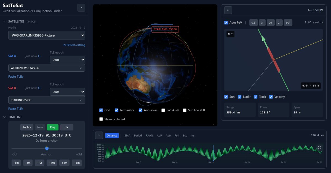Collapse the chart panel with its disclosure arrow

pos(99,135)
